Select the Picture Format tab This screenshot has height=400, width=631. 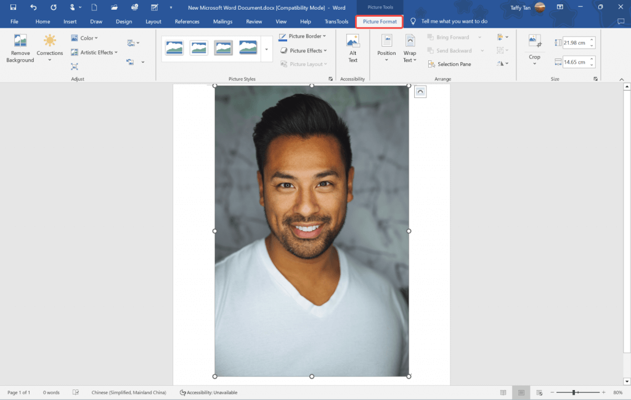coord(380,22)
